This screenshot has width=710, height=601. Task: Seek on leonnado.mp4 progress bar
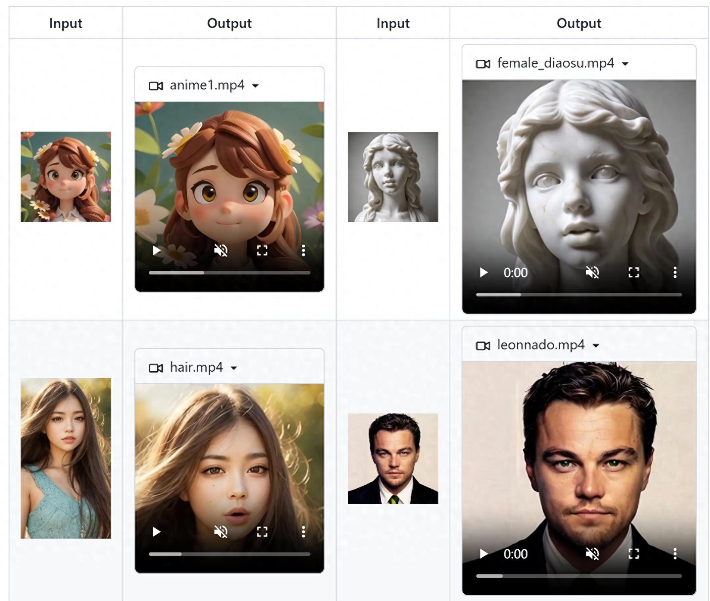coord(579,576)
